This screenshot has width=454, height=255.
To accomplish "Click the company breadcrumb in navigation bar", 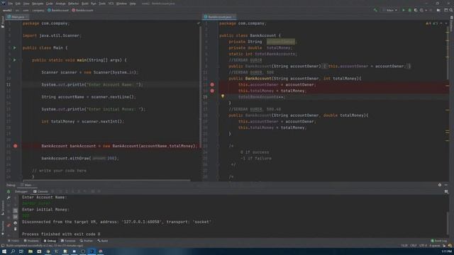I will coord(38,10).
